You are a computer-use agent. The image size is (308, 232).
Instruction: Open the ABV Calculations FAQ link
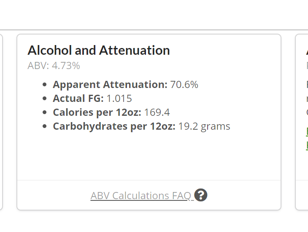140,195
